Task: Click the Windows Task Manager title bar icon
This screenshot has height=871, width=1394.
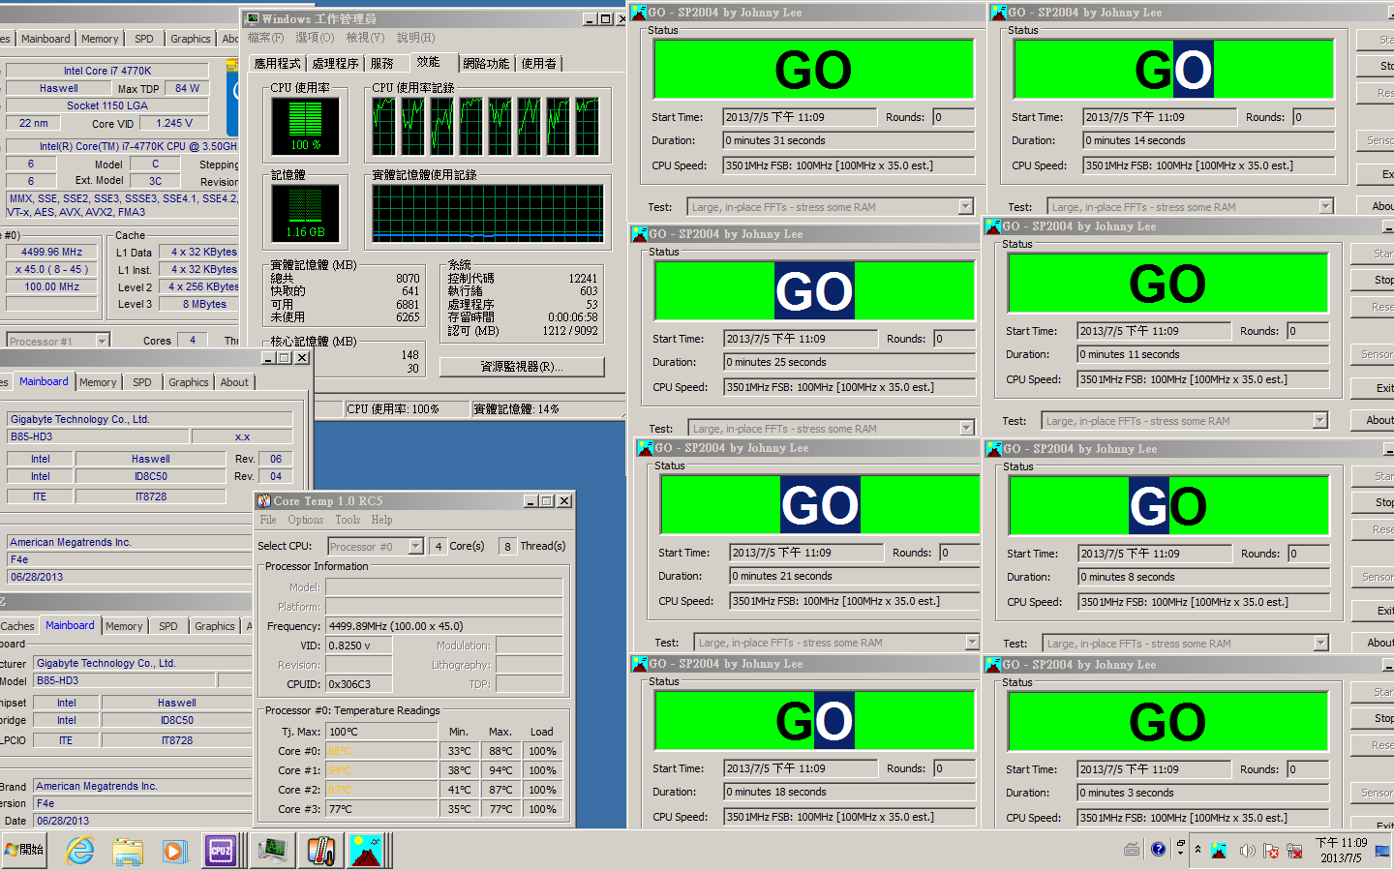Action: click(x=253, y=18)
